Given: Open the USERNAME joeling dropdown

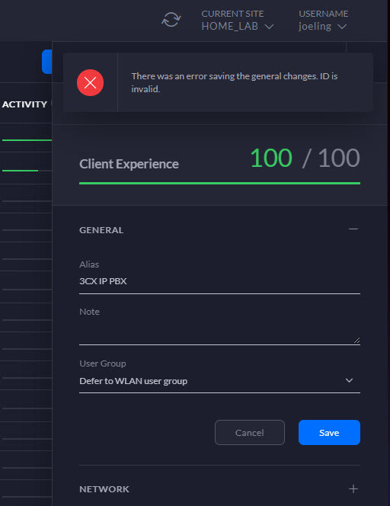Looking at the screenshot, I should (323, 21).
